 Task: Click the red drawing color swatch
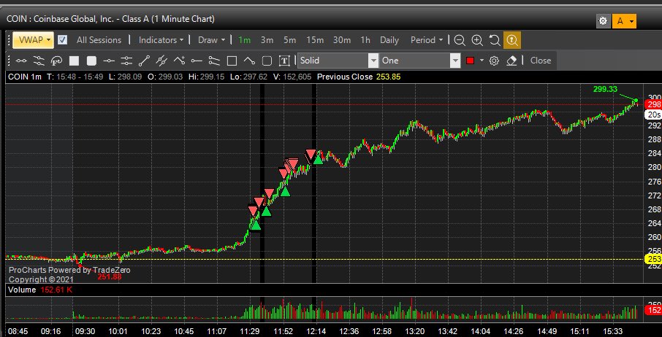[x=470, y=61]
